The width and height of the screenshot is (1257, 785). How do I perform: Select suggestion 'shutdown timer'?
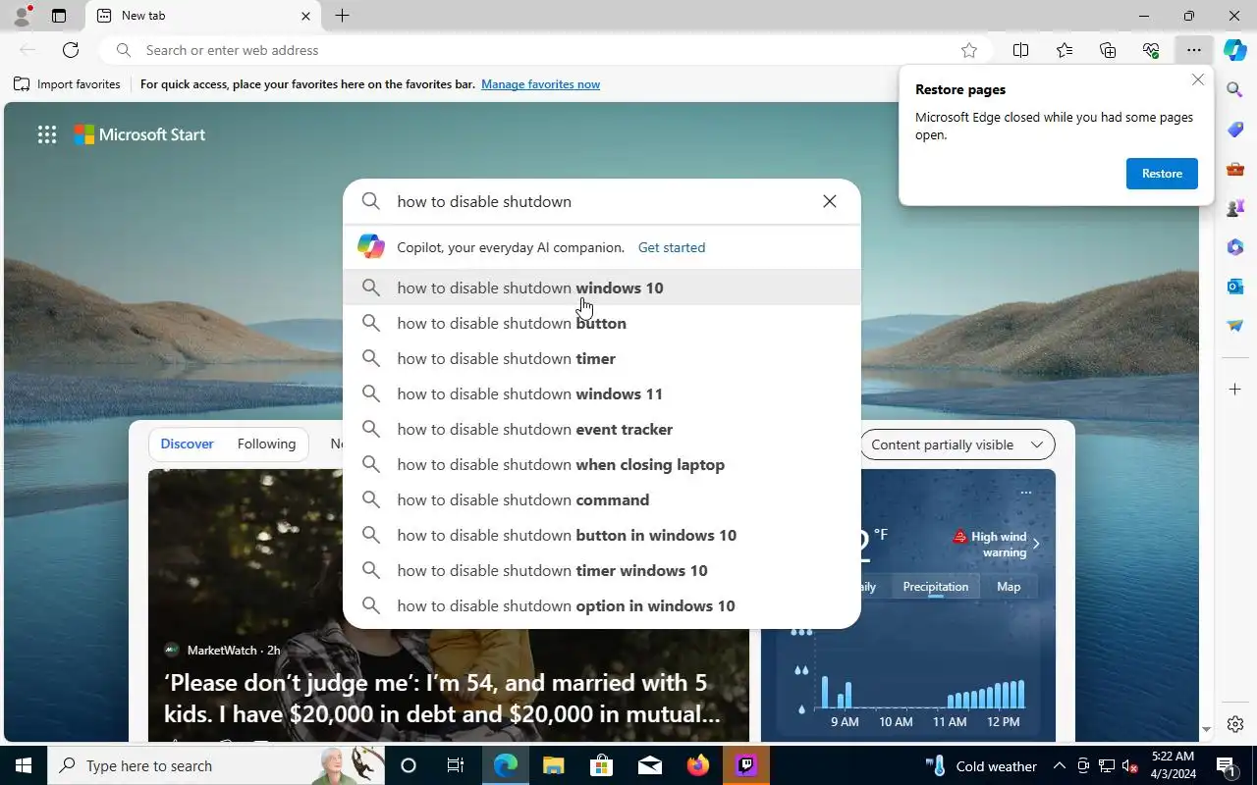(x=602, y=358)
